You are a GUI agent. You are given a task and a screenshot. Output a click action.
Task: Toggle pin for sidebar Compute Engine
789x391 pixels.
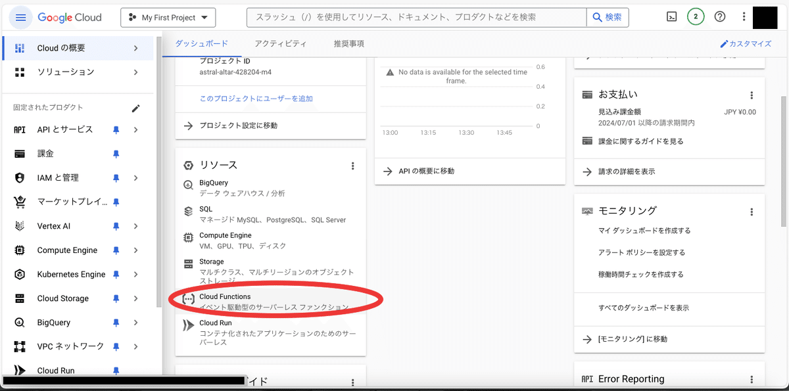click(116, 250)
